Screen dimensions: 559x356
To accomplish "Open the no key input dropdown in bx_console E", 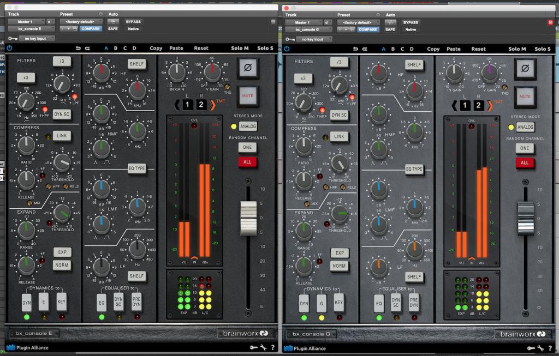I will [37, 39].
